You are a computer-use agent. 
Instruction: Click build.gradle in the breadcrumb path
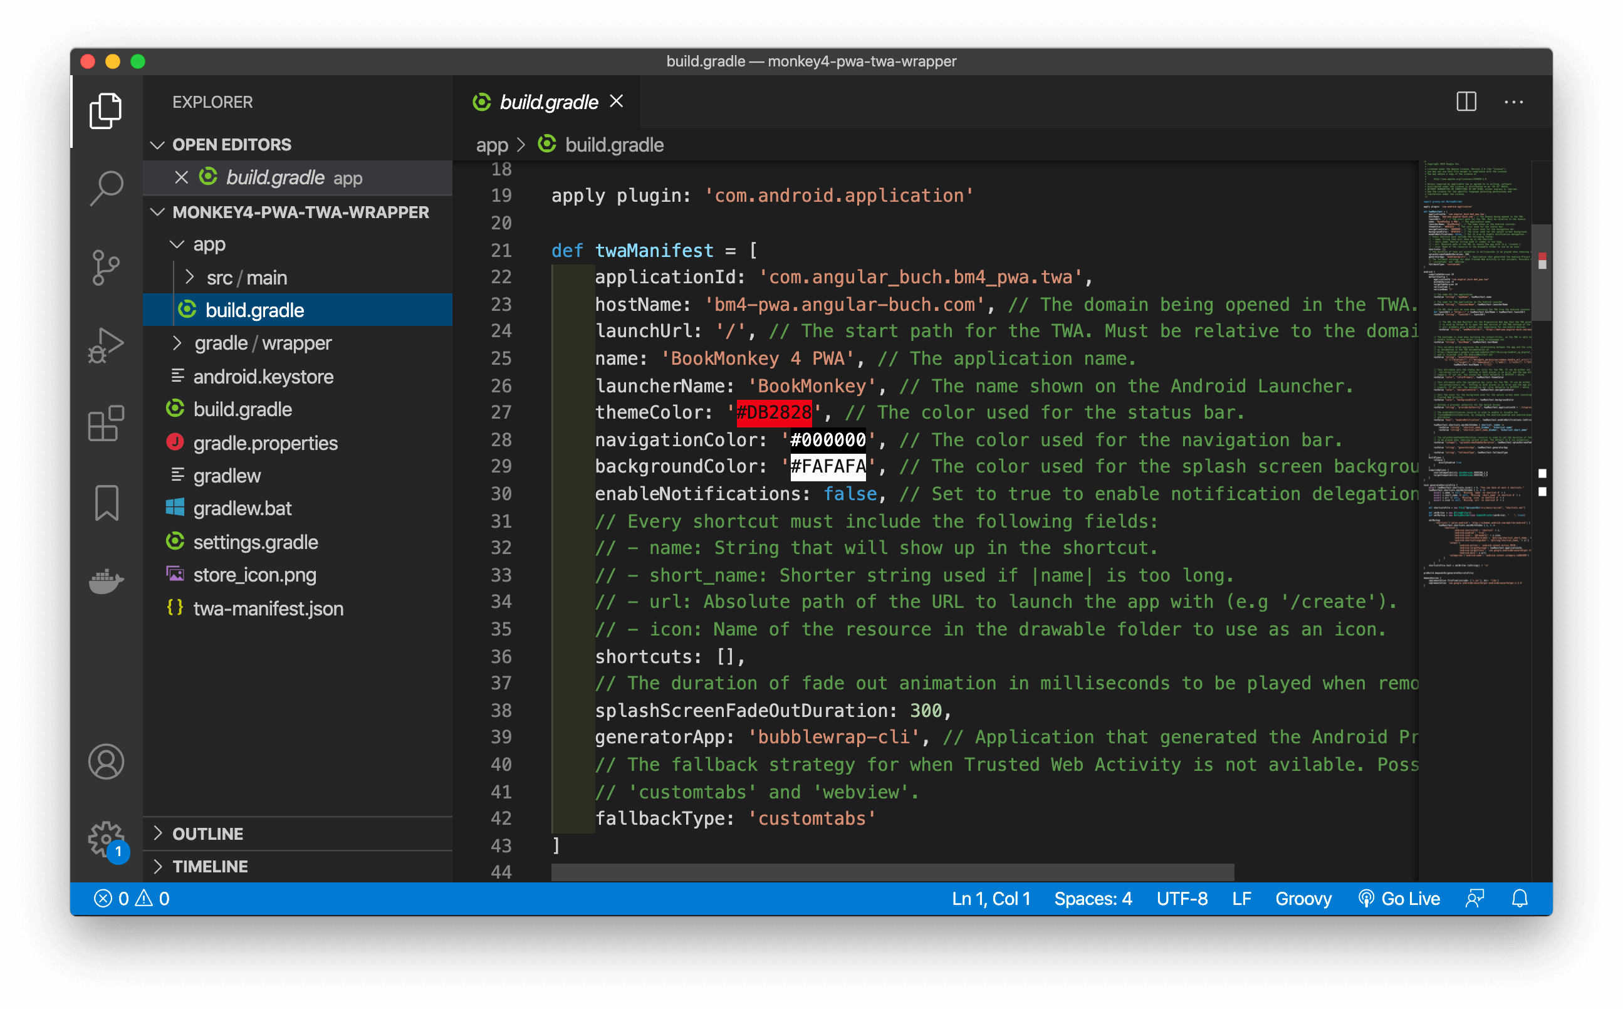click(613, 145)
